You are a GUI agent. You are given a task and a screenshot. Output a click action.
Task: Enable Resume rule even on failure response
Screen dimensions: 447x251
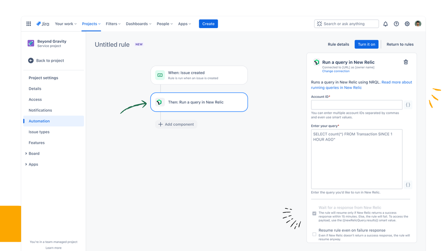314,234
